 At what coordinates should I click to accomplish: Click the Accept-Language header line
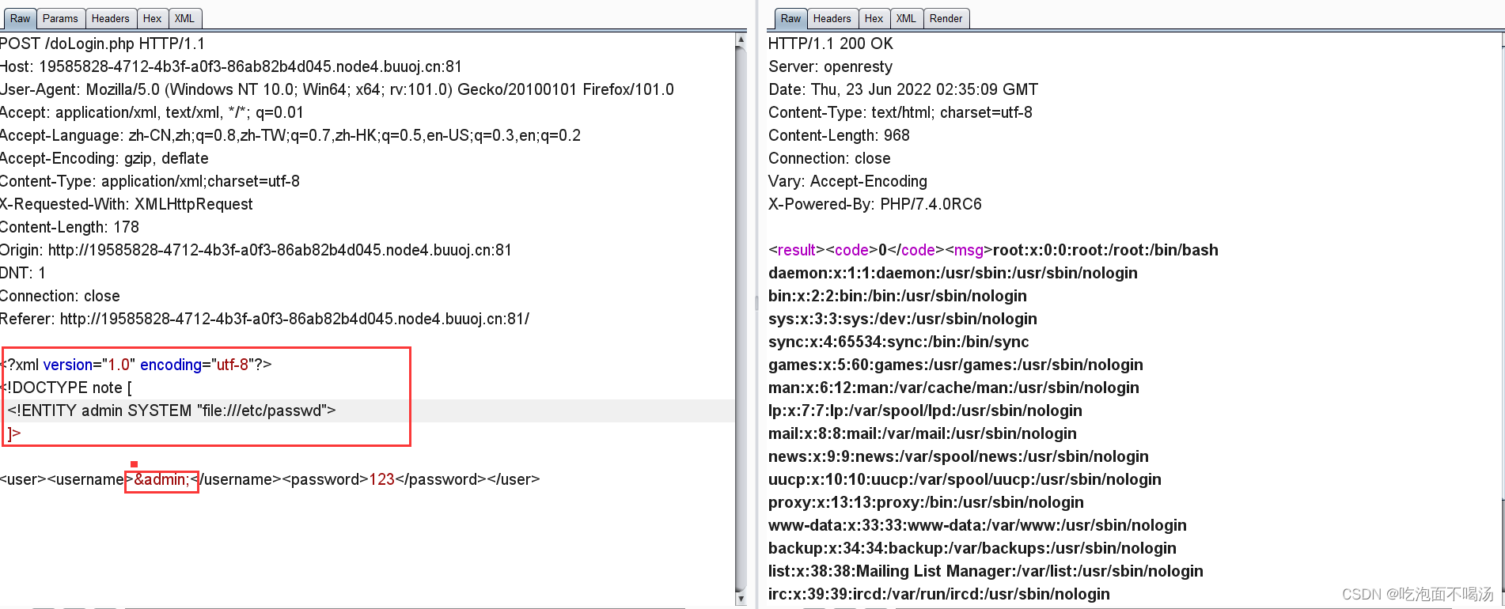(x=290, y=135)
